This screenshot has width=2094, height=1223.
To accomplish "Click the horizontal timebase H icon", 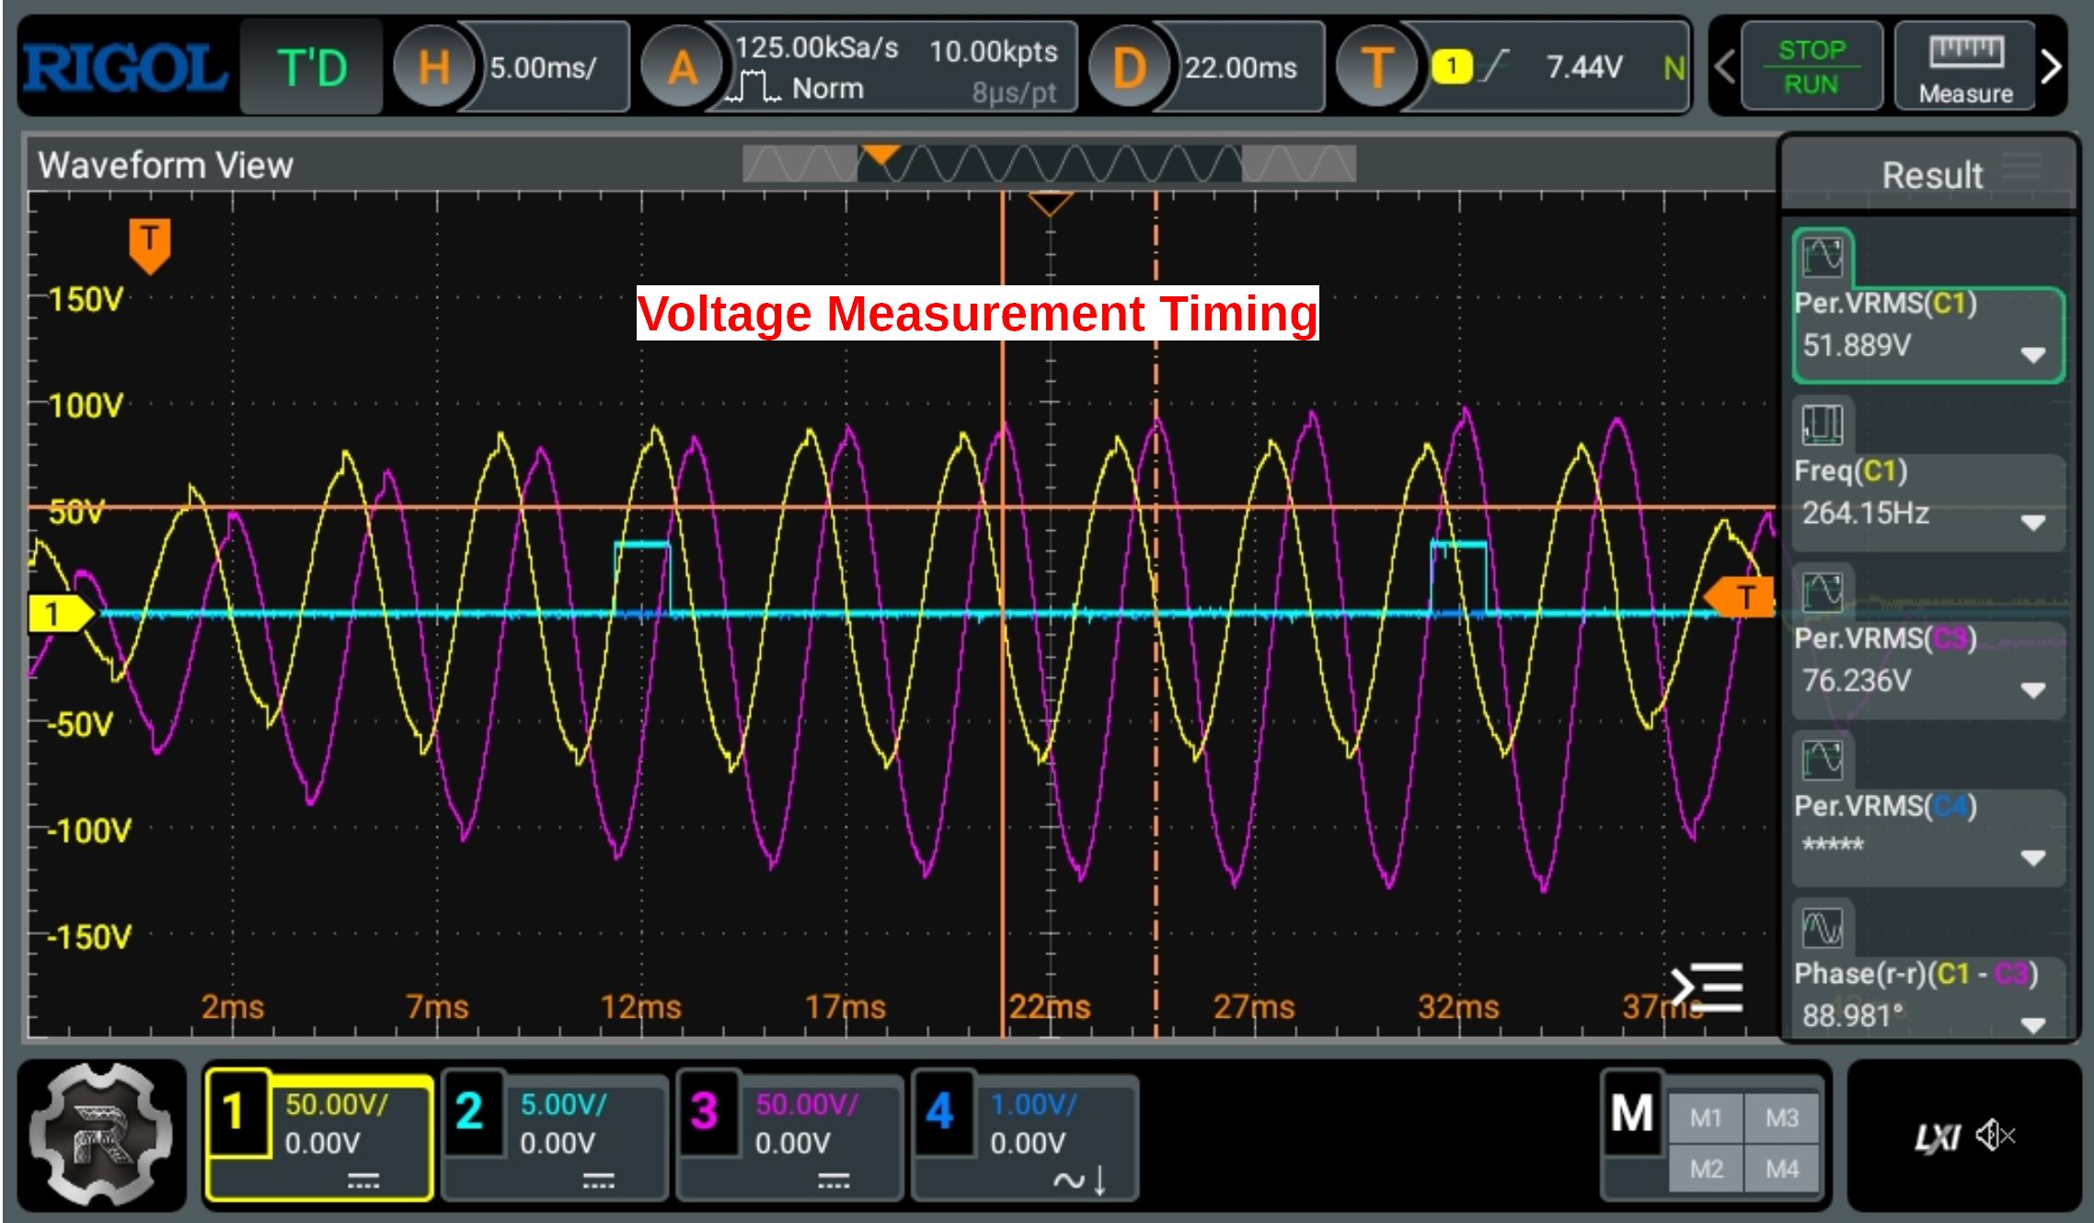I will (432, 67).
